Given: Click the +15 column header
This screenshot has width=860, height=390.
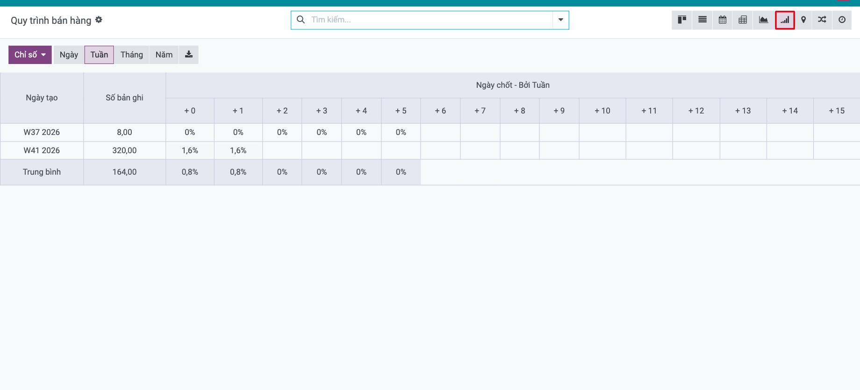Looking at the screenshot, I should click(x=837, y=111).
